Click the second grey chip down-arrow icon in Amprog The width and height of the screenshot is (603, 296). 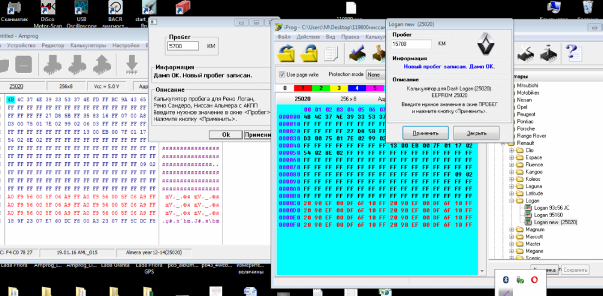pyautogui.click(x=77, y=65)
